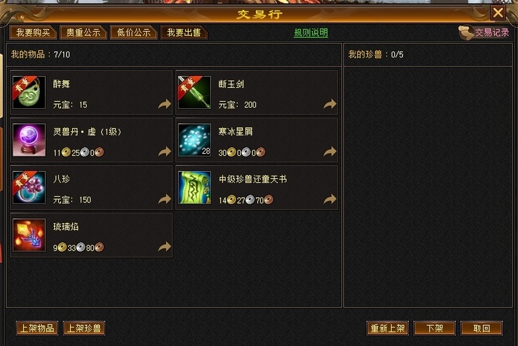Image resolution: width=518 pixels, height=346 pixels.
Task: Click the share arrow on 醉舞 listing
Action: tap(165, 104)
